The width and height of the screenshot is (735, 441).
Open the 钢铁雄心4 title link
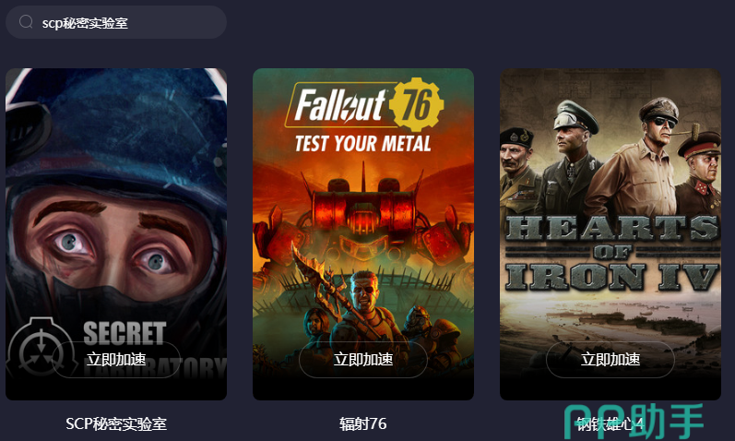coord(611,423)
